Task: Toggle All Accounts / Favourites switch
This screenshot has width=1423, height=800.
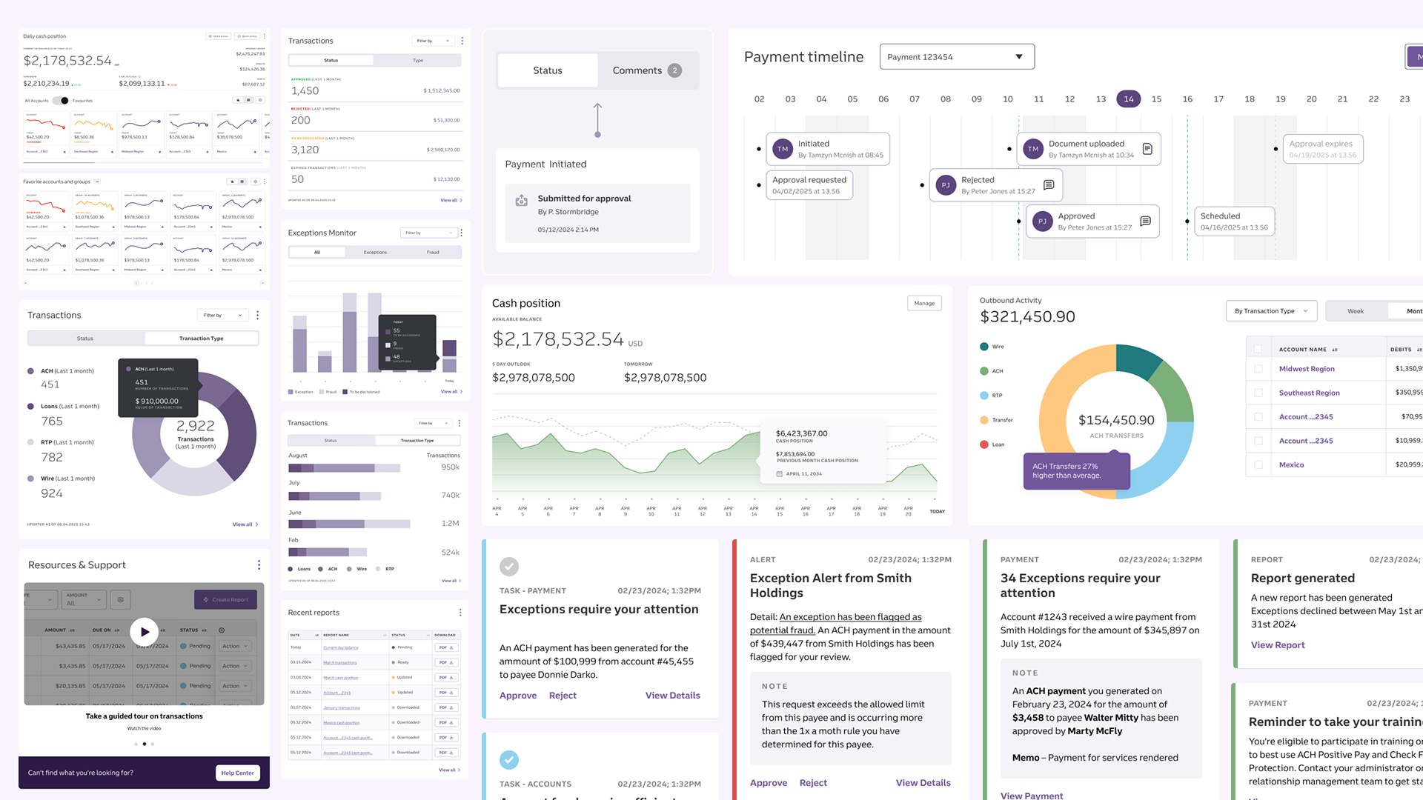Action: [61, 101]
